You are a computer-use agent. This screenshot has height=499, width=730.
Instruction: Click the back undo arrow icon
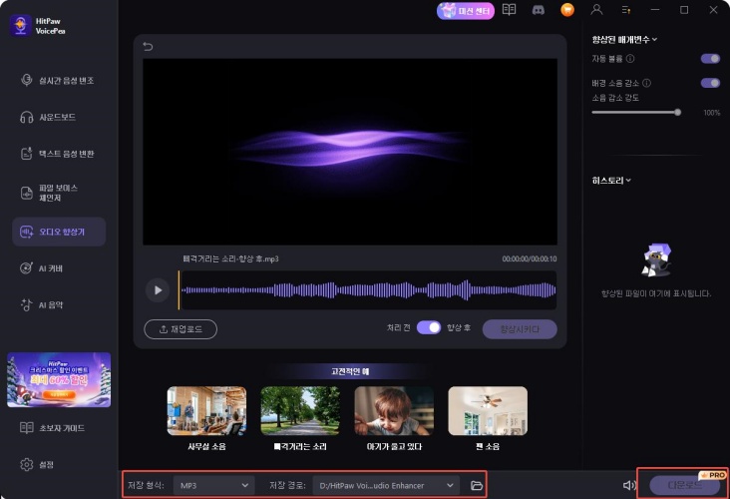(x=148, y=47)
